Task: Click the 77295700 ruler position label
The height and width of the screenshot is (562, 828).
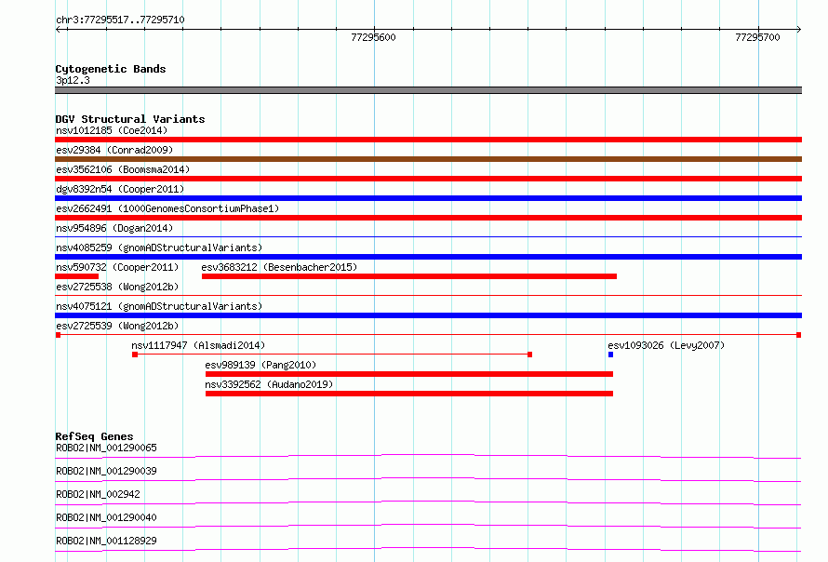Action: coord(757,37)
